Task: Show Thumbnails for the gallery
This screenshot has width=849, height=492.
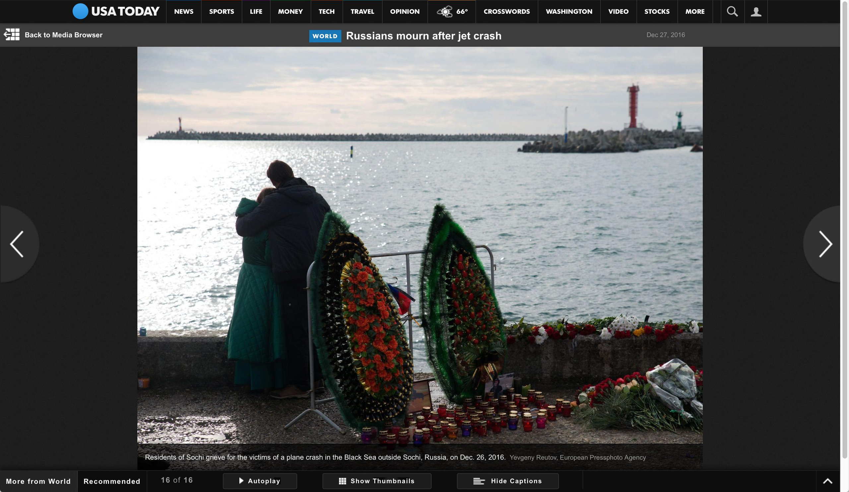Action: (377, 481)
